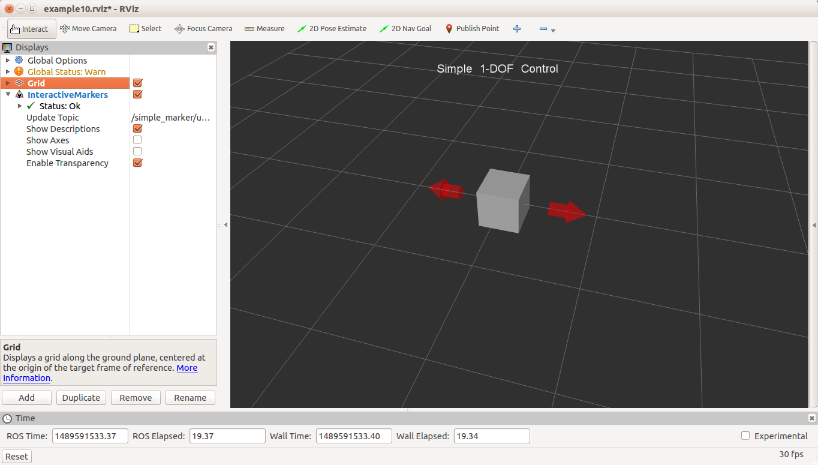
Task: Click the Simple 1-DOF Control description text
Action: point(497,68)
